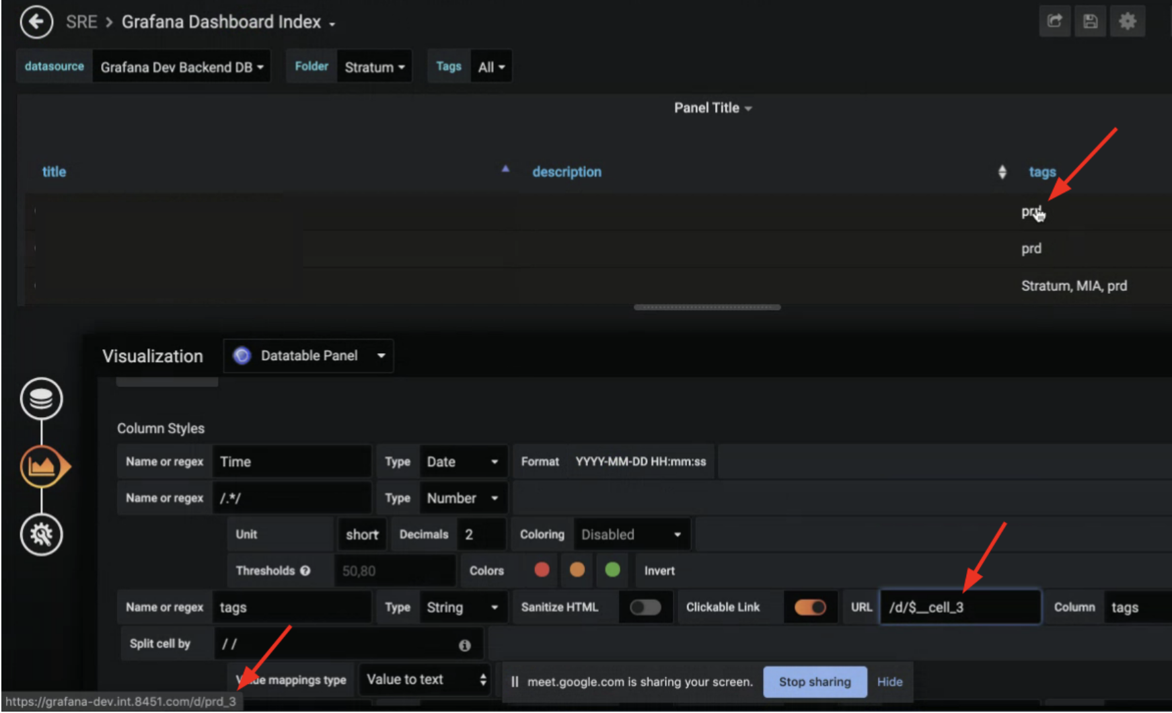Toggle the Invert thresholds option

coord(659,570)
